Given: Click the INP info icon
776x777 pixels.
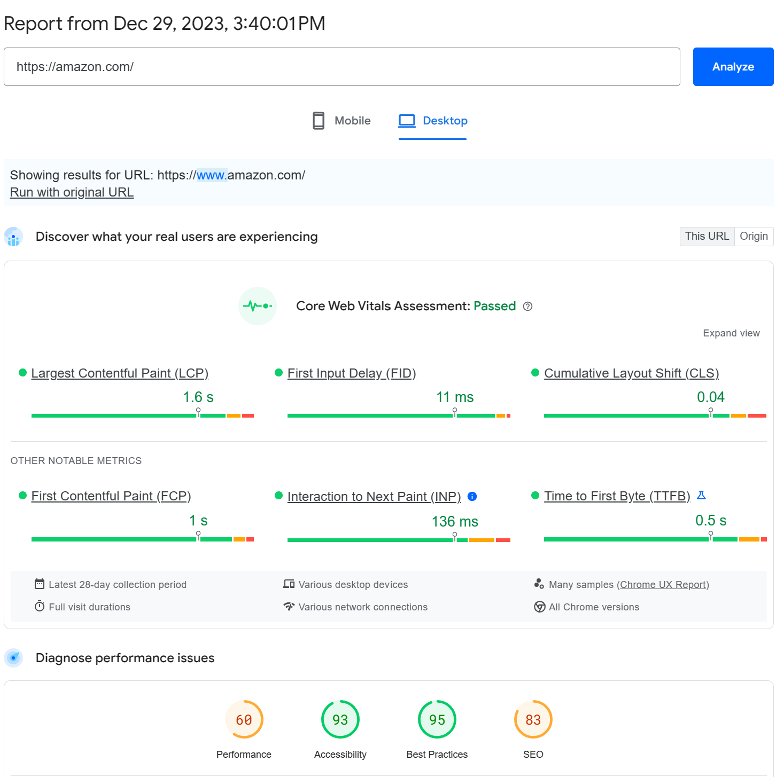Looking at the screenshot, I should (472, 497).
